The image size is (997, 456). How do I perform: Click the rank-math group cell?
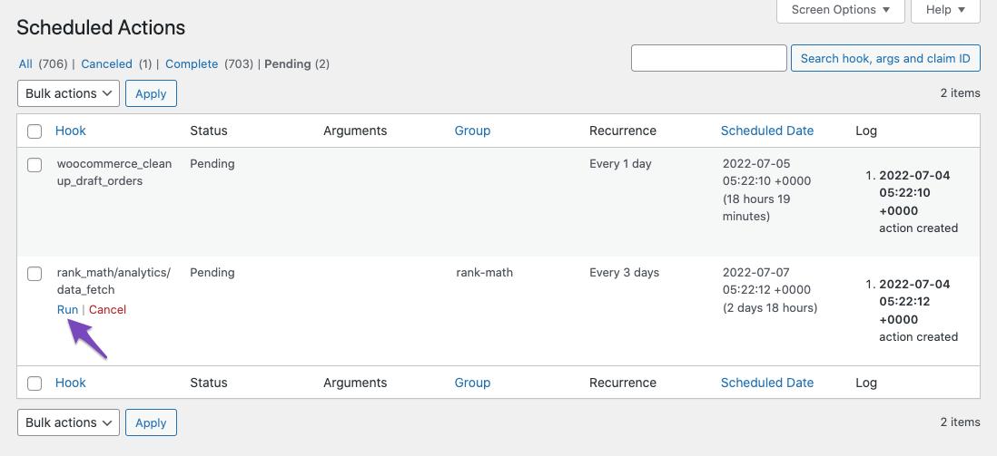point(485,273)
